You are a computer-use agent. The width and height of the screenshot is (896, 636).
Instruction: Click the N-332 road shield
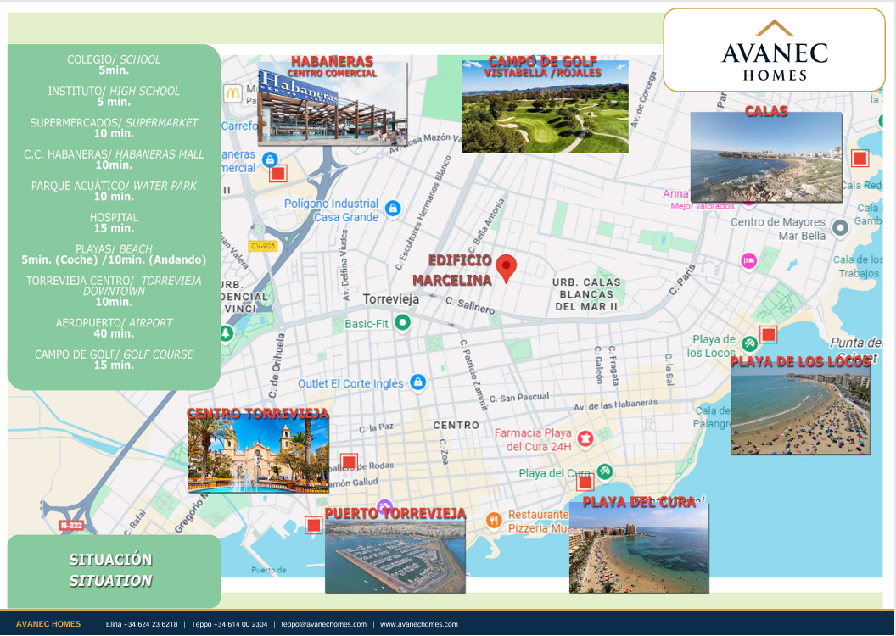click(71, 525)
